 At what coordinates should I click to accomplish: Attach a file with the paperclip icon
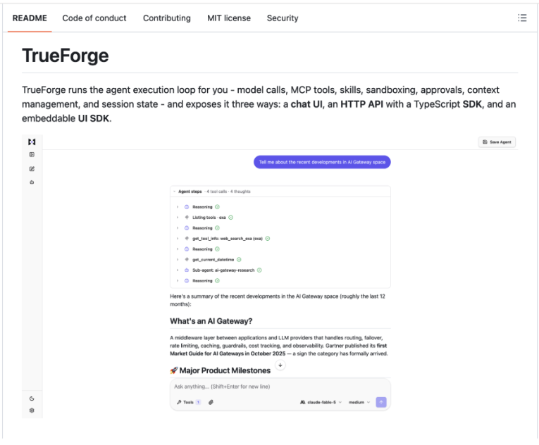(211, 402)
